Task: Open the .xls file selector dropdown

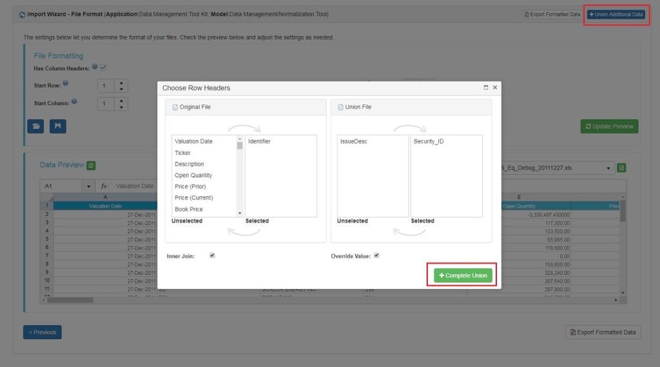Action: click(x=609, y=168)
